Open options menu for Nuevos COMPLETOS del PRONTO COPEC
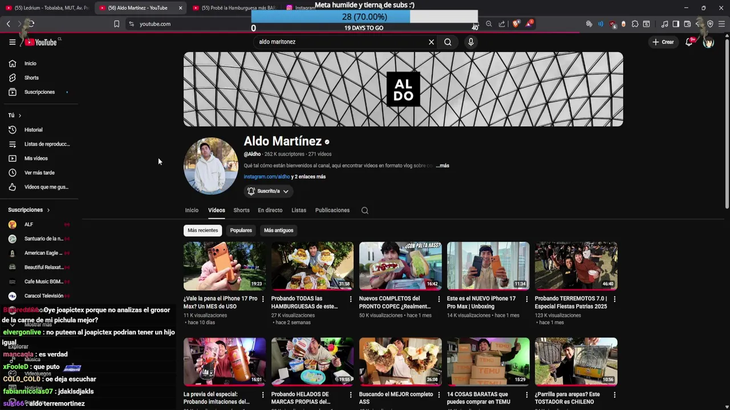The width and height of the screenshot is (730, 410). click(x=439, y=299)
